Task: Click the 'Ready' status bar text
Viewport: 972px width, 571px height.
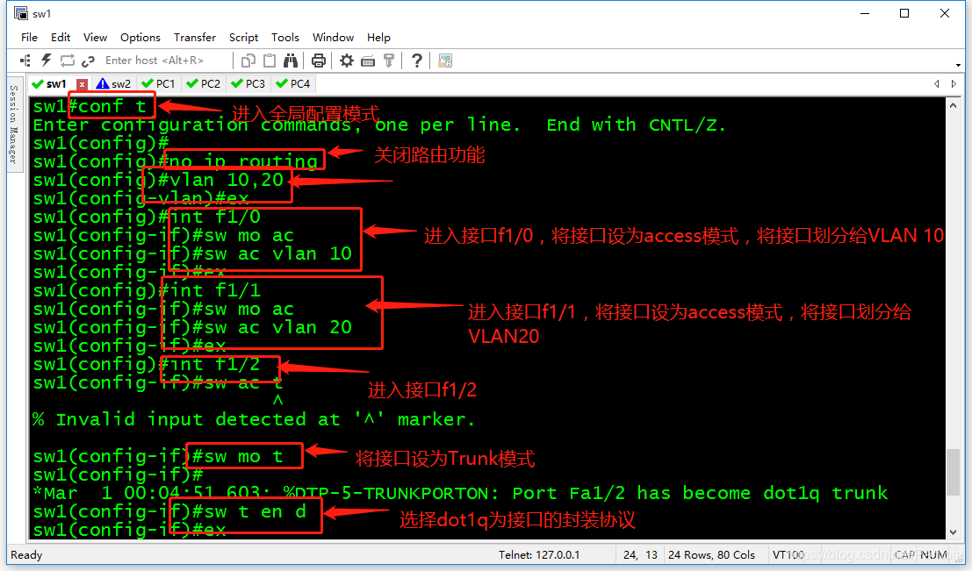Action: [x=26, y=555]
